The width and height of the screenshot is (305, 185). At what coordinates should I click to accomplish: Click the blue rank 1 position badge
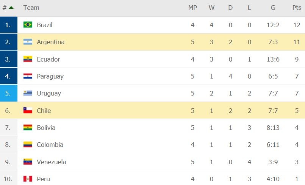pos(8,25)
